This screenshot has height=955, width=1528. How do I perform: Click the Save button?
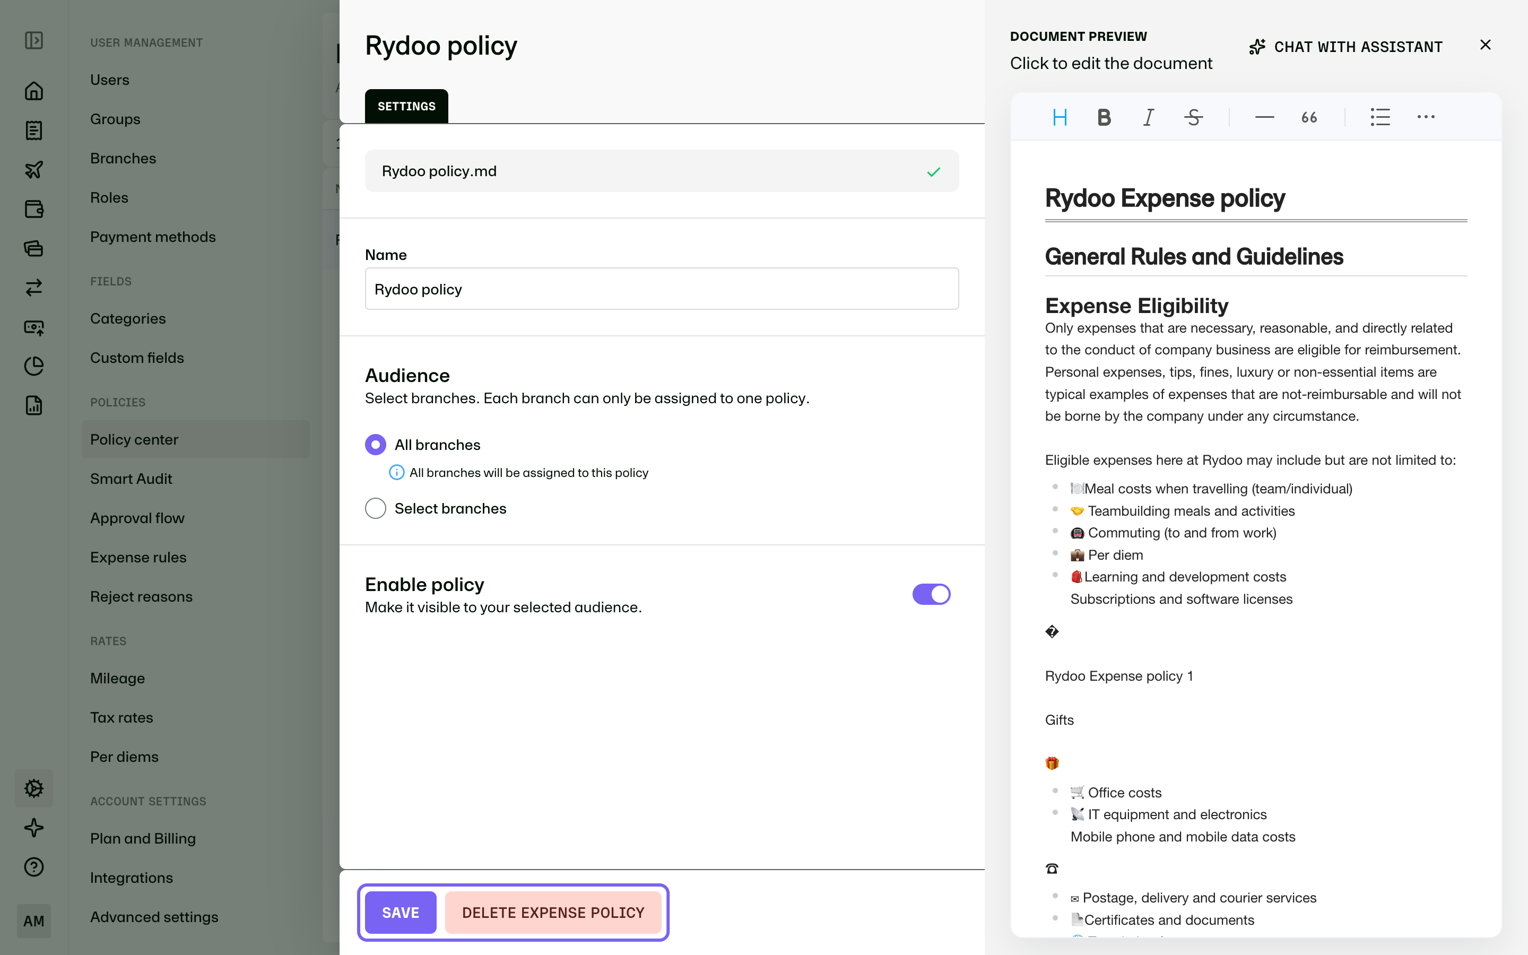[401, 913]
